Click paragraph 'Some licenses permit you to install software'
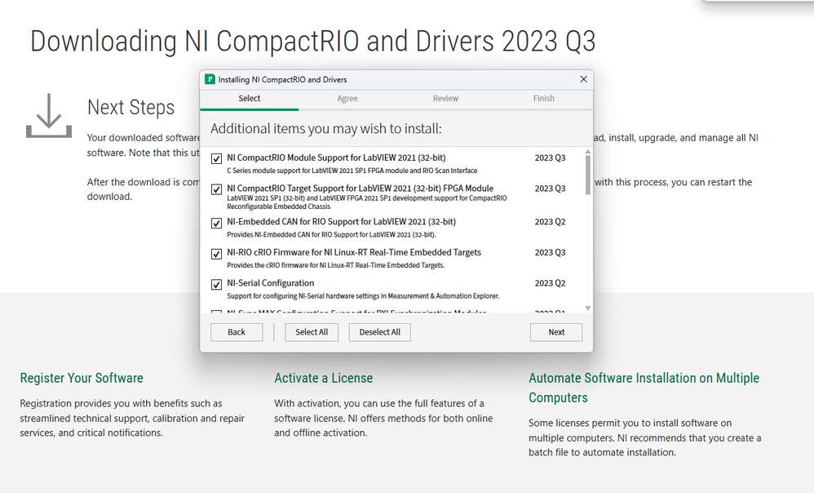 click(x=645, y=438)
